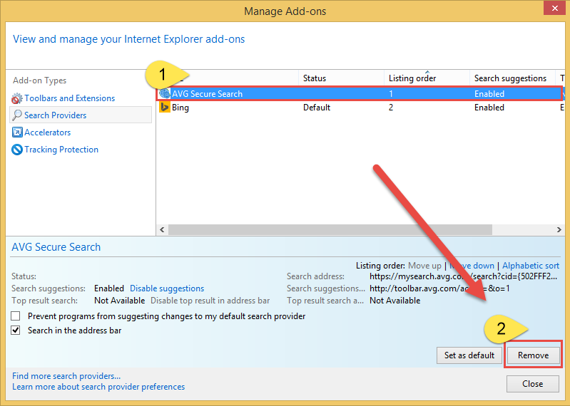The height and width of the screenshot is (406, 570).
Task: Click the Move down link
Action: 472,266
